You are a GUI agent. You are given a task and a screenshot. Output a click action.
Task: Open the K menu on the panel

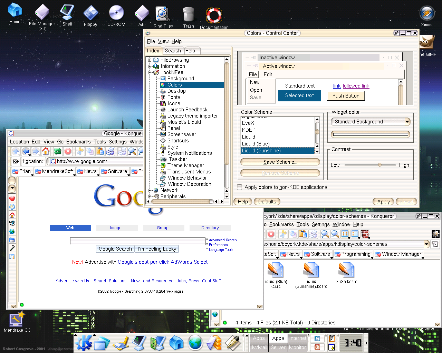pyautogui.click(x=84, y=343)
